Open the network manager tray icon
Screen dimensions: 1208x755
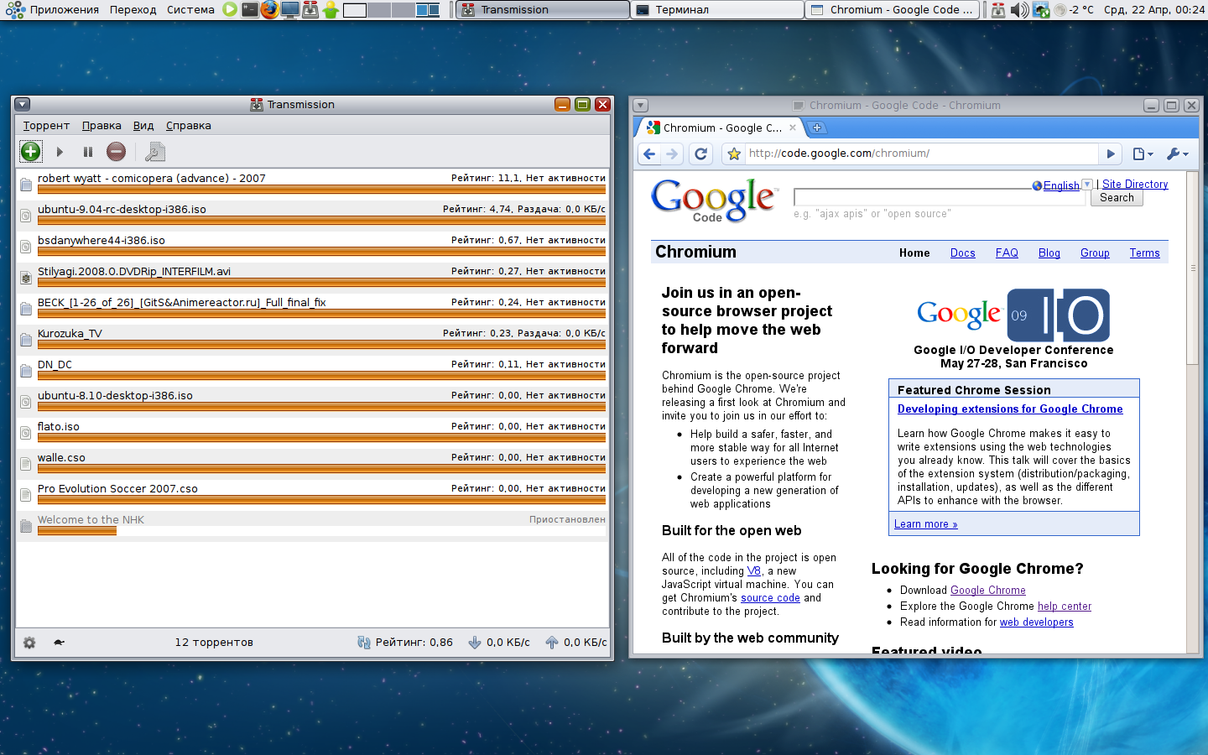[1041, 10]
